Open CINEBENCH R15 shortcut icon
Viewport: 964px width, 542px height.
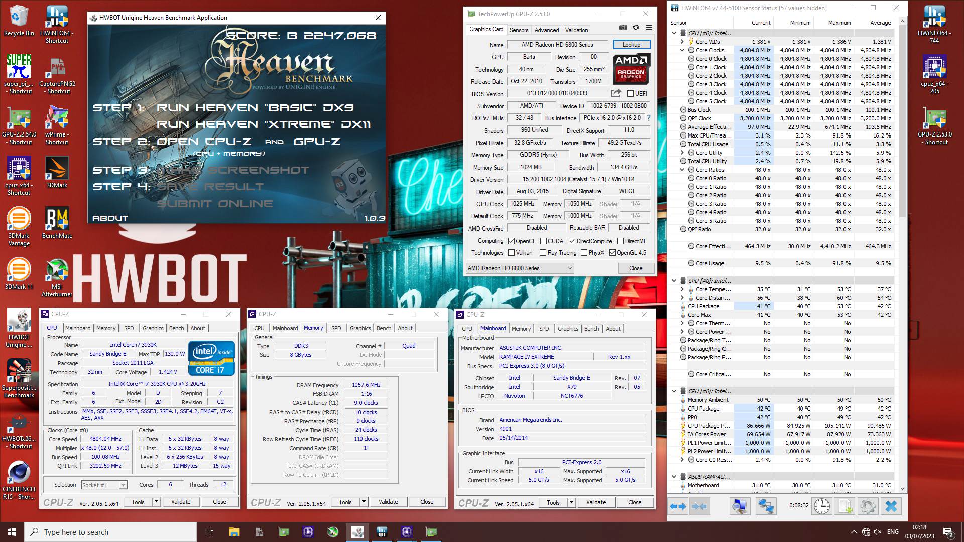[19, 480]
